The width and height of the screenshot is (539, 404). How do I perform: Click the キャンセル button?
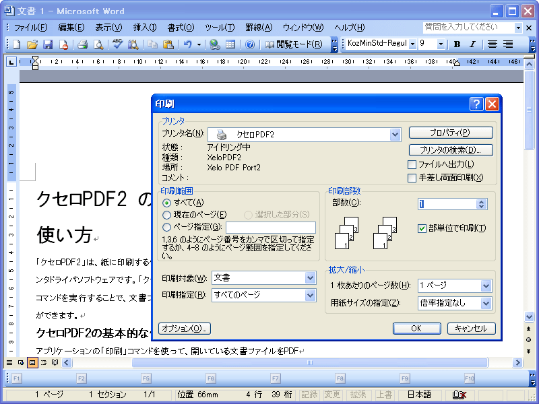point(471,329)
